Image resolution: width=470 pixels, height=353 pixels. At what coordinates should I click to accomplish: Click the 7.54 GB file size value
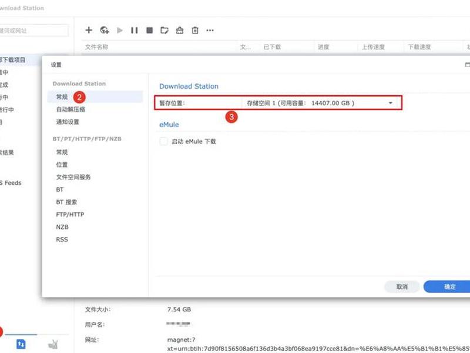pyautogui.click(x=179, y=309)
